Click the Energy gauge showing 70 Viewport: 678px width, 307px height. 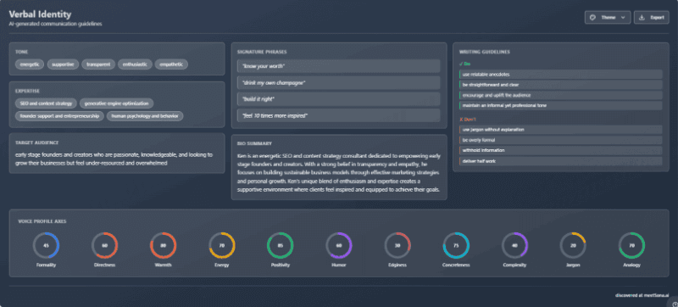point(222,245)
